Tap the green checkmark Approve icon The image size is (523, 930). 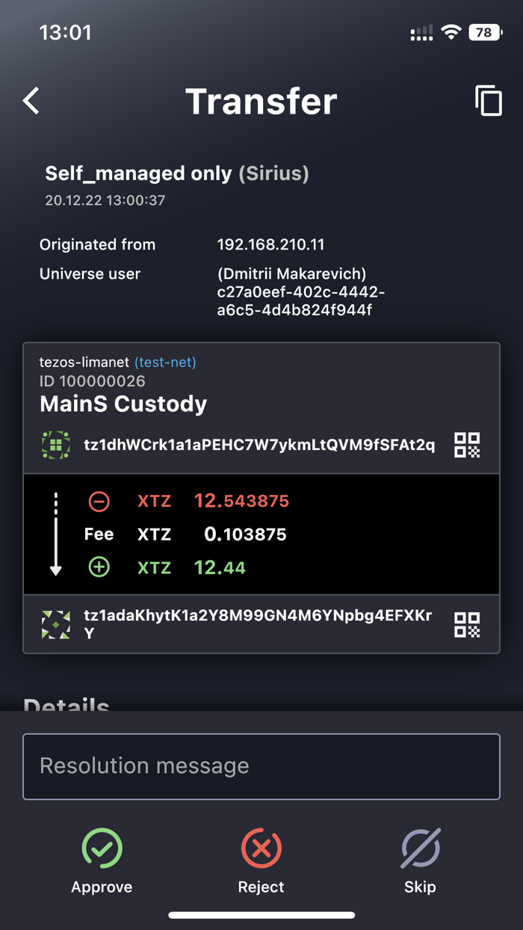click(x=102, y=849)
